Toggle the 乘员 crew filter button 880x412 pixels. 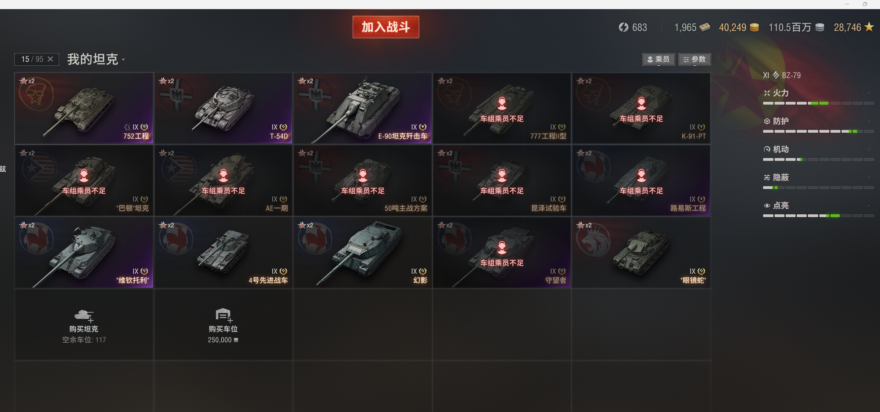click(x=659, y=59)
